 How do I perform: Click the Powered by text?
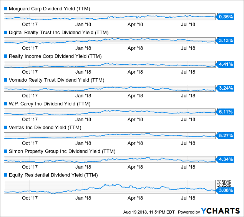189,212
